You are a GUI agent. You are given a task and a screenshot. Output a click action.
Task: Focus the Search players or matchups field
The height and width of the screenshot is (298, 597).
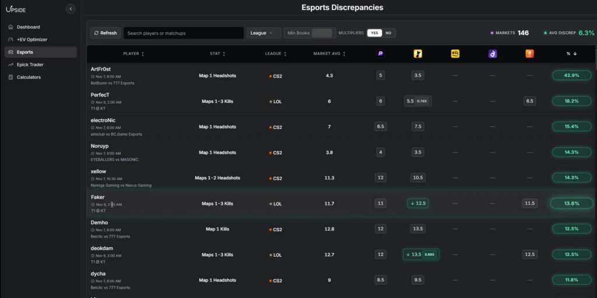(184, 33)
